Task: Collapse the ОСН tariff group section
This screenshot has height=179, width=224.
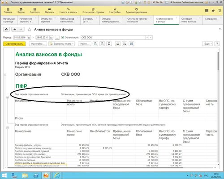Action: 8,97
